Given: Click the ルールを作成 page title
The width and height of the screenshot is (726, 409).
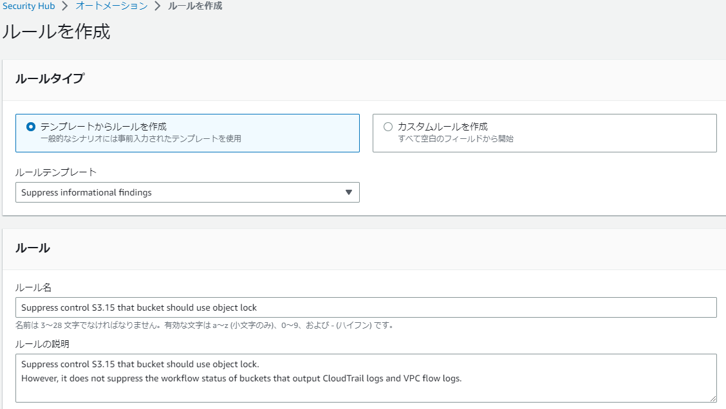Looking at the screenshot, I should tap(57, 32).
